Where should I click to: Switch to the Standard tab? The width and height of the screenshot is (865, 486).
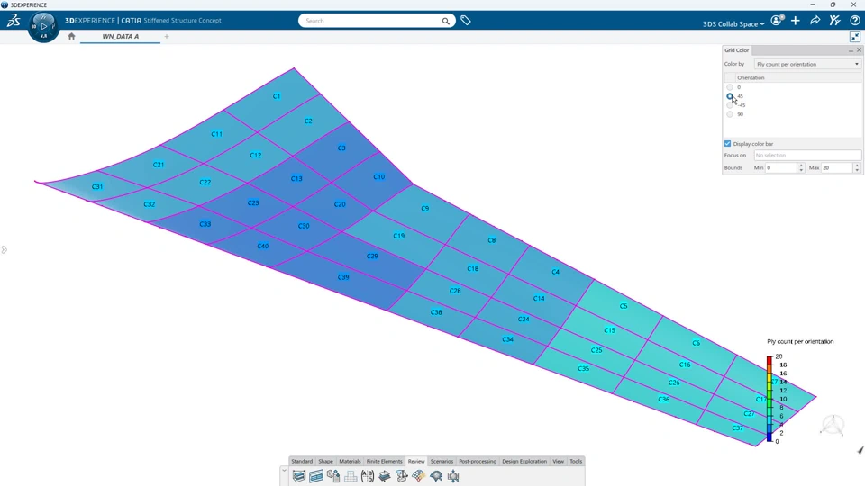(302, 461)
